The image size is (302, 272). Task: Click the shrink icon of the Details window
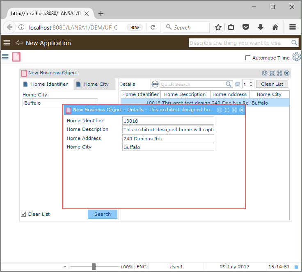[227, 110]
